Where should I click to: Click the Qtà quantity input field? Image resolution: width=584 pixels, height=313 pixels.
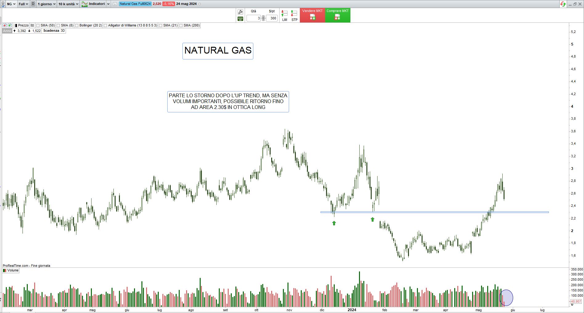(254, 18)
